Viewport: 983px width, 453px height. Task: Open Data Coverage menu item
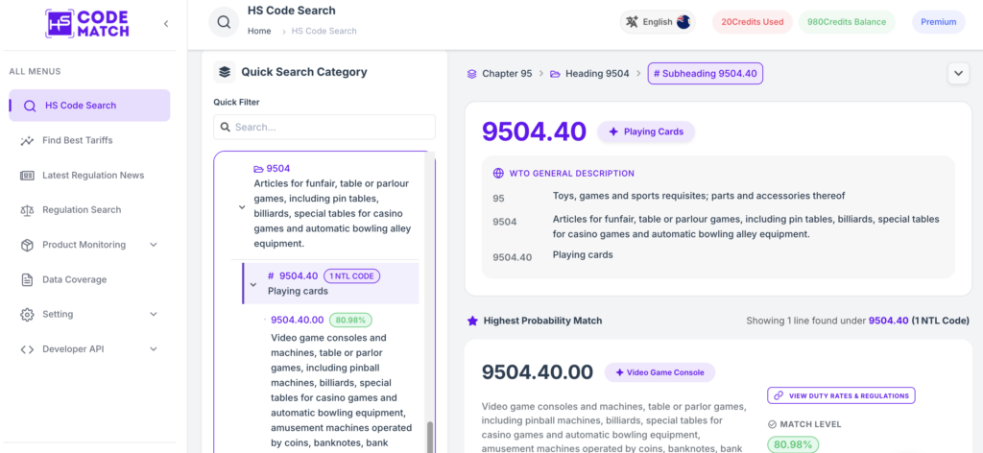click(75, 279)
